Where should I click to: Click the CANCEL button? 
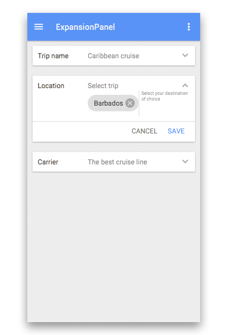pyautogui.click(x=144, y=131)
